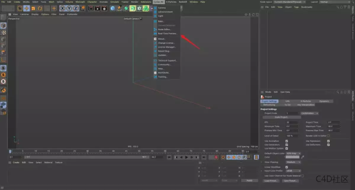The image size is (355, 190).
Task: Switch to the Dynamics tab
Action: pos(325,101)
